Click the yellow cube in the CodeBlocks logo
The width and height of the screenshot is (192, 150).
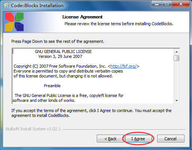(9, 27)
